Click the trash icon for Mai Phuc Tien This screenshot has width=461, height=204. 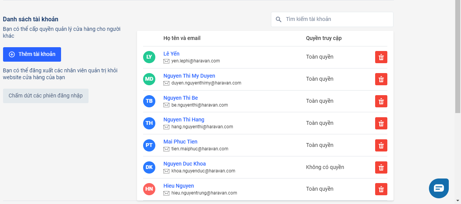click(381, 145)
